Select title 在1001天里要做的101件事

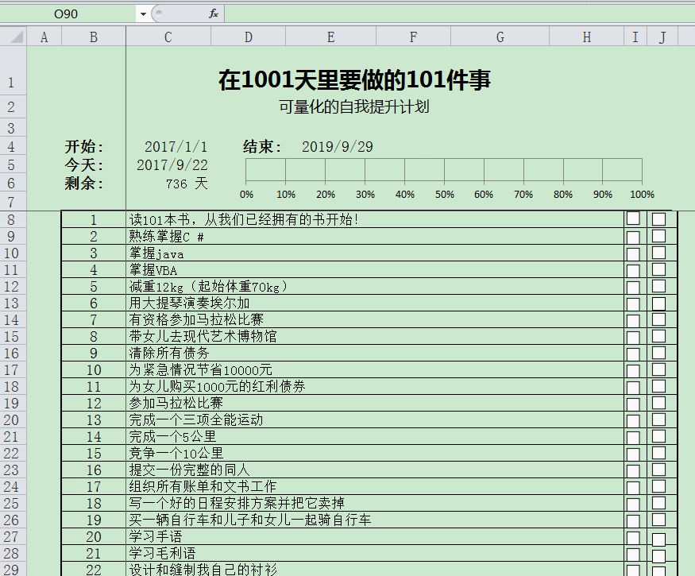pyautogui.click(x=354, y=80)
